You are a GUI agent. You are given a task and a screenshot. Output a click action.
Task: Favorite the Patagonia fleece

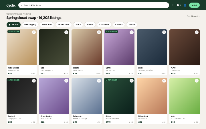(x=99, y=81)
